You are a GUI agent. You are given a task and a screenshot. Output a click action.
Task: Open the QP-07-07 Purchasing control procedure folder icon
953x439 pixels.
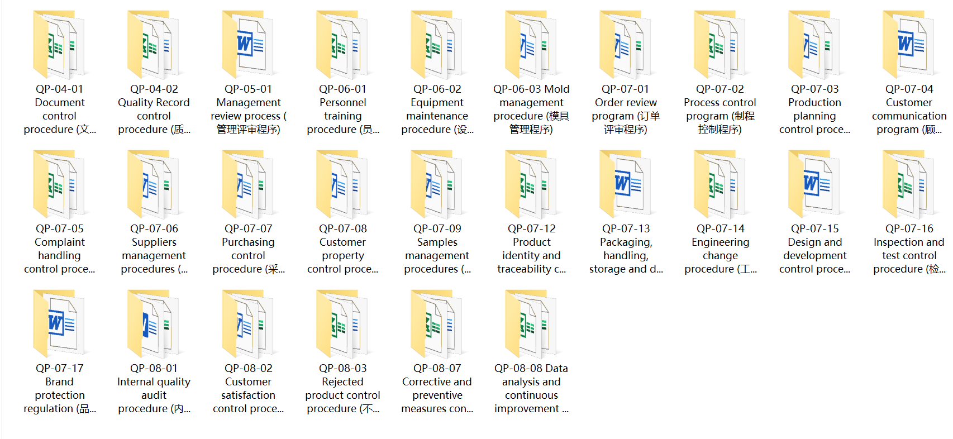click(248, 184)
